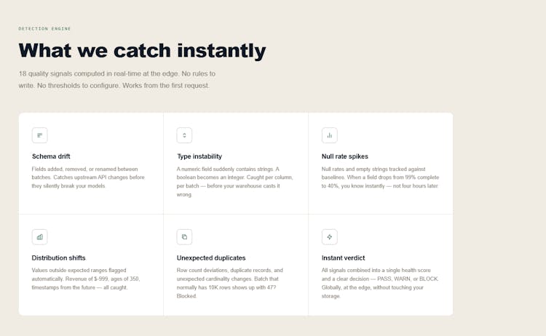The image size is (546, 336).
Task: Click the Null rate spikes description text
Action: click(379, 177)
